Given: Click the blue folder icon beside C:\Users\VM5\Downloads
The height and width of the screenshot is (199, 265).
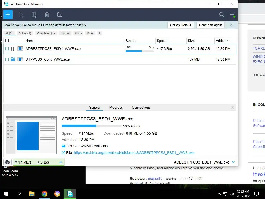Looking at the screenshot, I should click(64, 146).
